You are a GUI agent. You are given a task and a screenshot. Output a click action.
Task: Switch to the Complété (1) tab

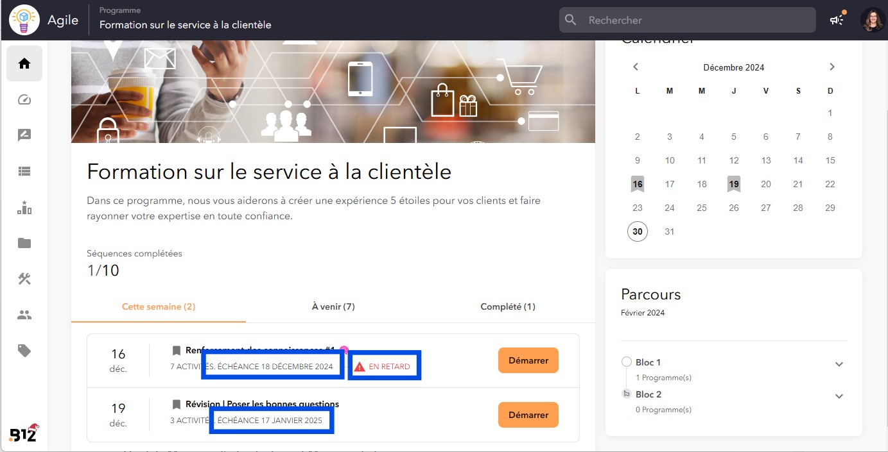tap(508, 306)
